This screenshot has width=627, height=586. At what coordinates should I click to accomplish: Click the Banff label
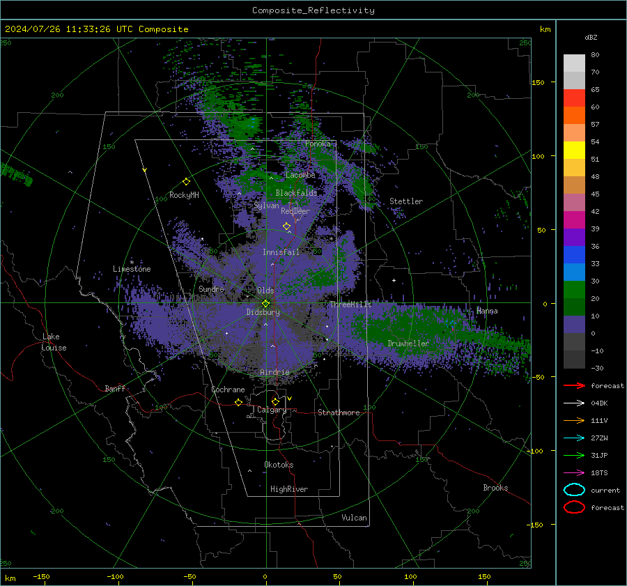coord(115,388)
